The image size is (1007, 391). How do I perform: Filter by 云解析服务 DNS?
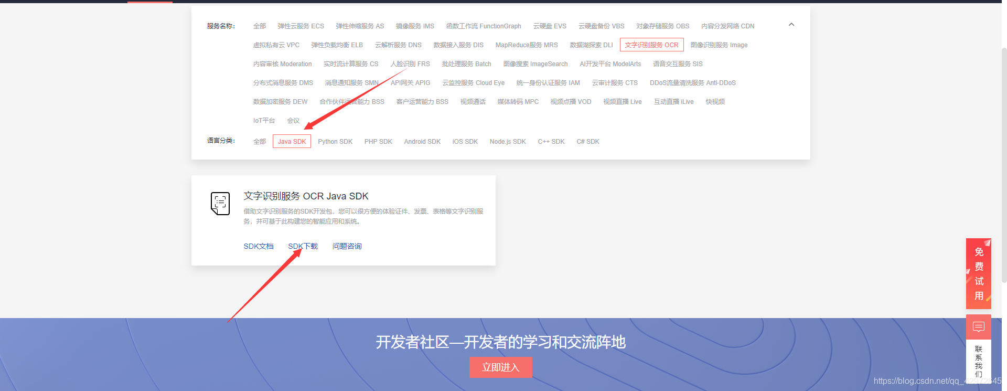point(398,45)
